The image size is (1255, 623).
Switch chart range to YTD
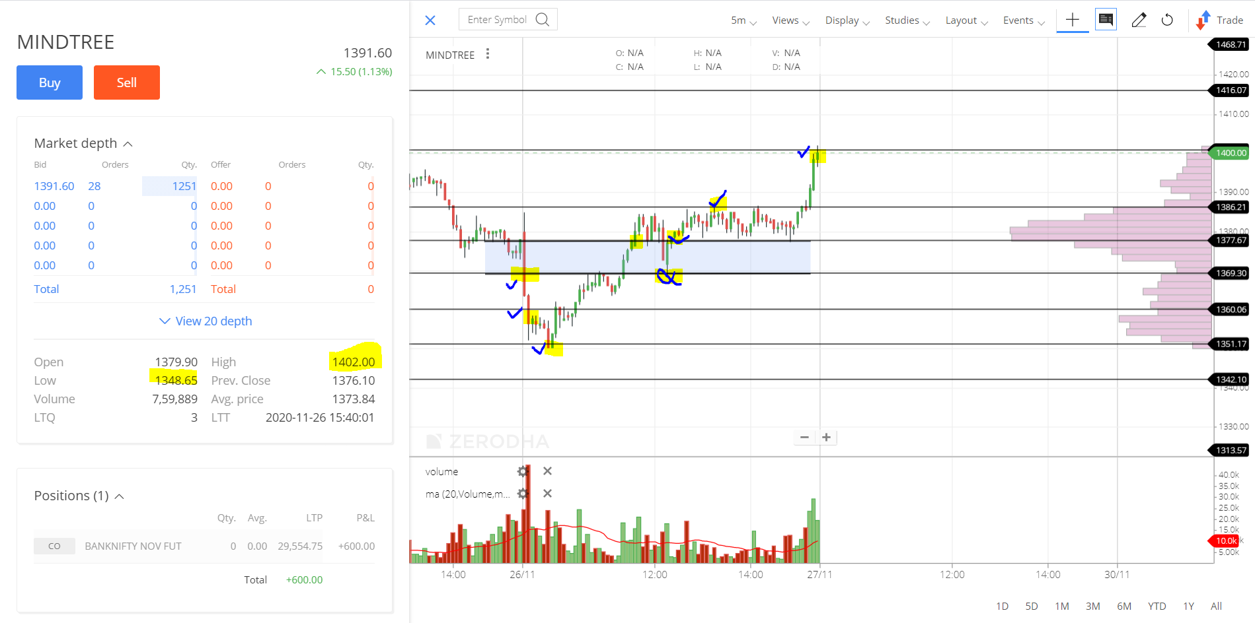click(x=1157, y=606)
